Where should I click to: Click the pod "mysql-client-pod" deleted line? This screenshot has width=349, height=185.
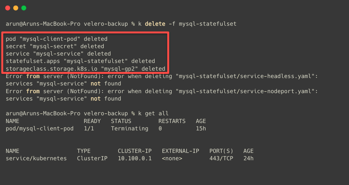click(56, 39)
